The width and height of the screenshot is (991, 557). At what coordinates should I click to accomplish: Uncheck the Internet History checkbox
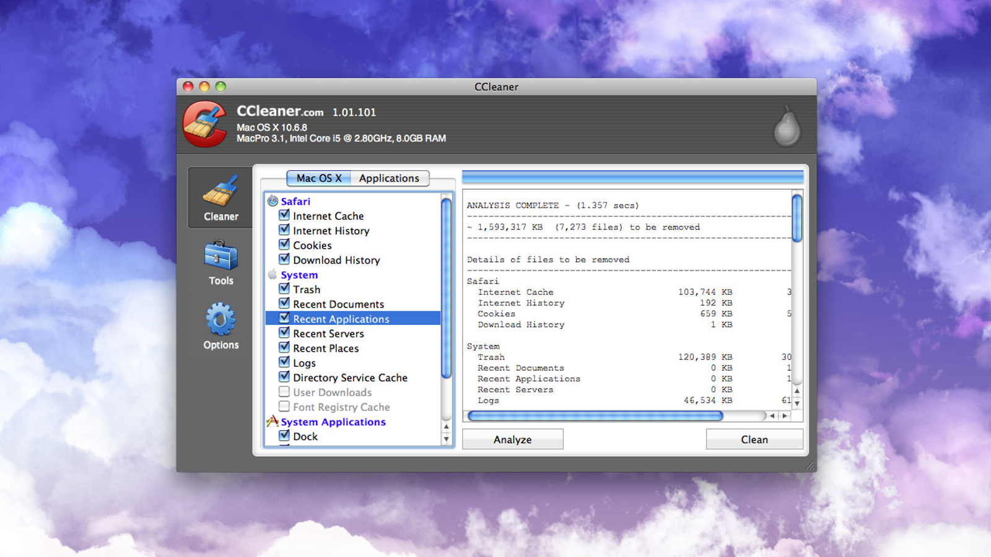tap(284, 230)
